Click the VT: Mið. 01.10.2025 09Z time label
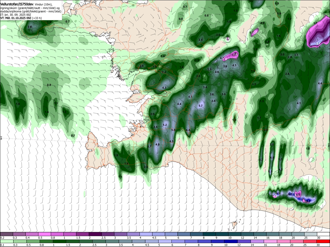This screenshot has width=330, height=247. 16,18
